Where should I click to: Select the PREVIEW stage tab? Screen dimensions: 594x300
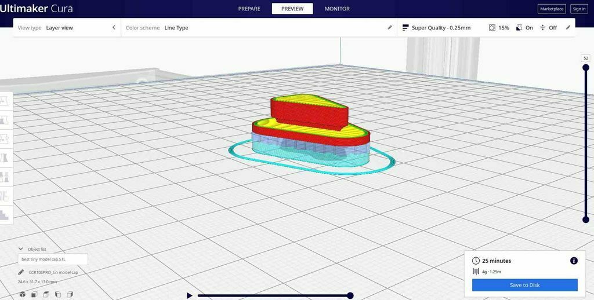coord(292,9)
